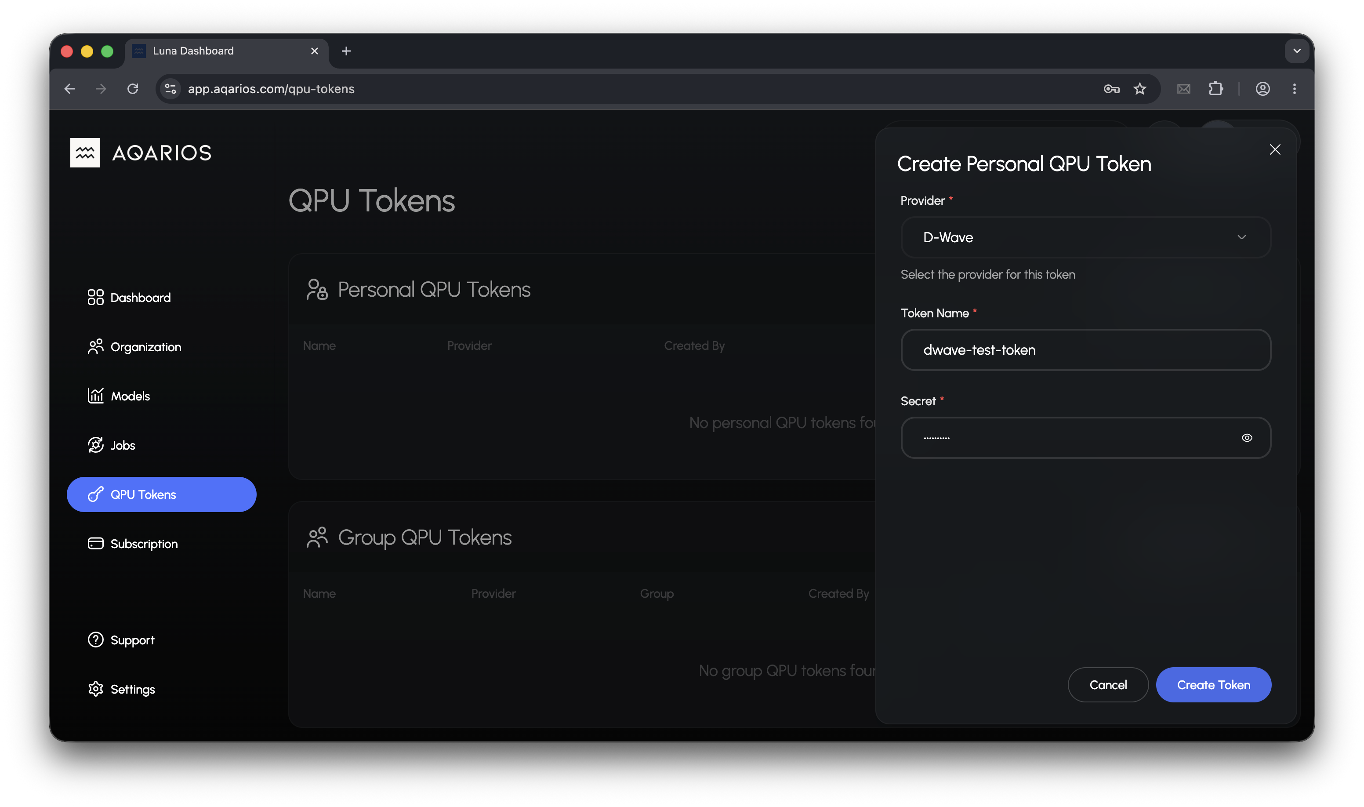Click the Personal tokens Provider column header
The image size is (1364, 807).
point(469,346)
